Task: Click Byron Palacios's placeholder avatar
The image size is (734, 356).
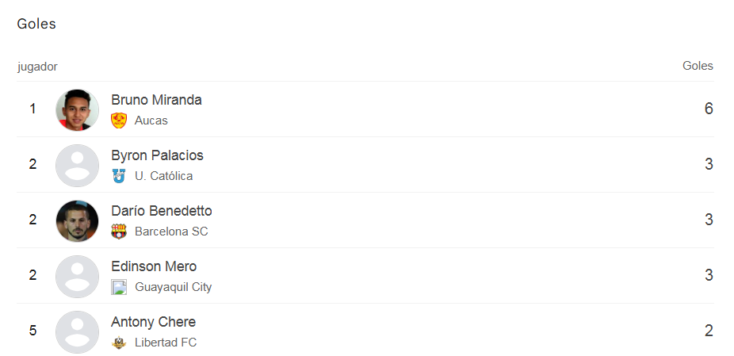Action: tap(78, 165)
